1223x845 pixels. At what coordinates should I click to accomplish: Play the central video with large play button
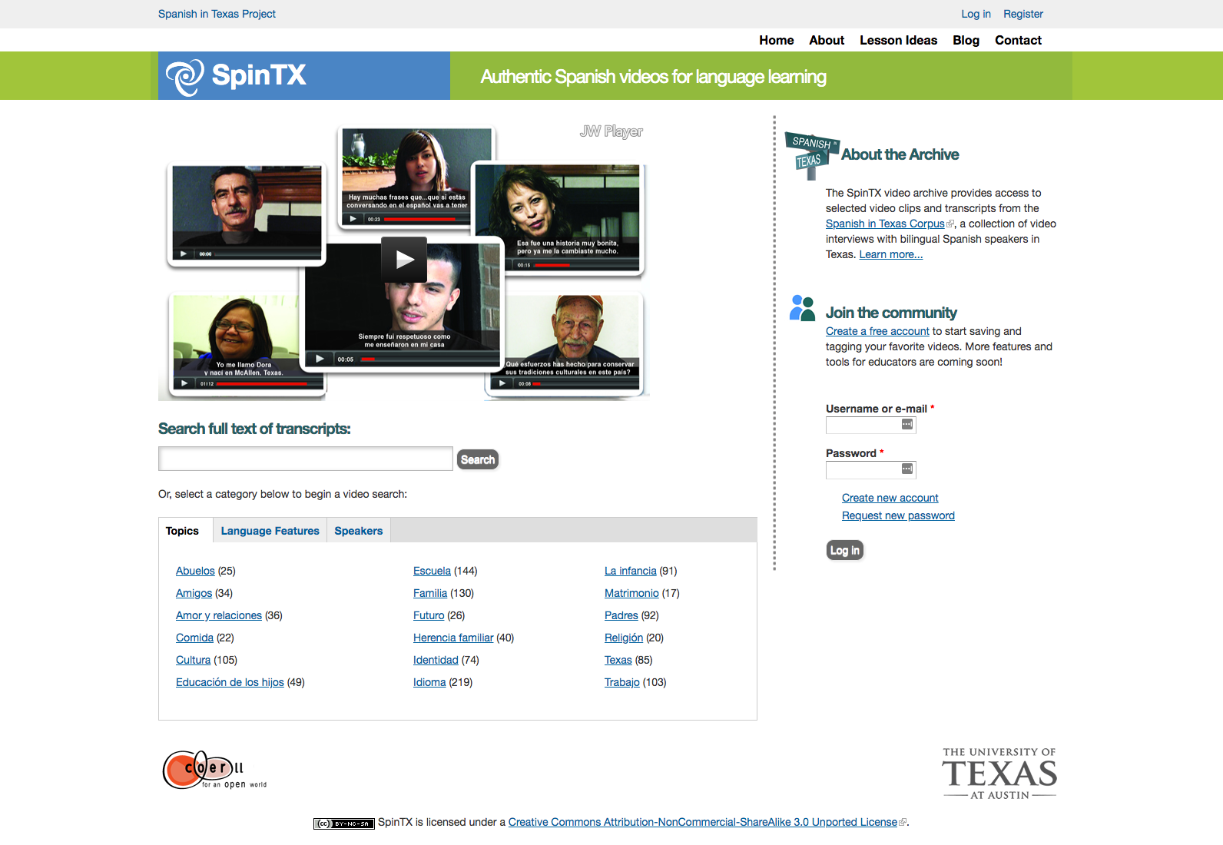tap(404, 260)
